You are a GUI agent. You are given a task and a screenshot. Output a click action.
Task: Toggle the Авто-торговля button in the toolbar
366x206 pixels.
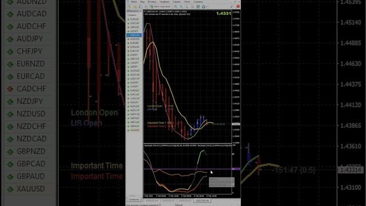click(160, 7)
